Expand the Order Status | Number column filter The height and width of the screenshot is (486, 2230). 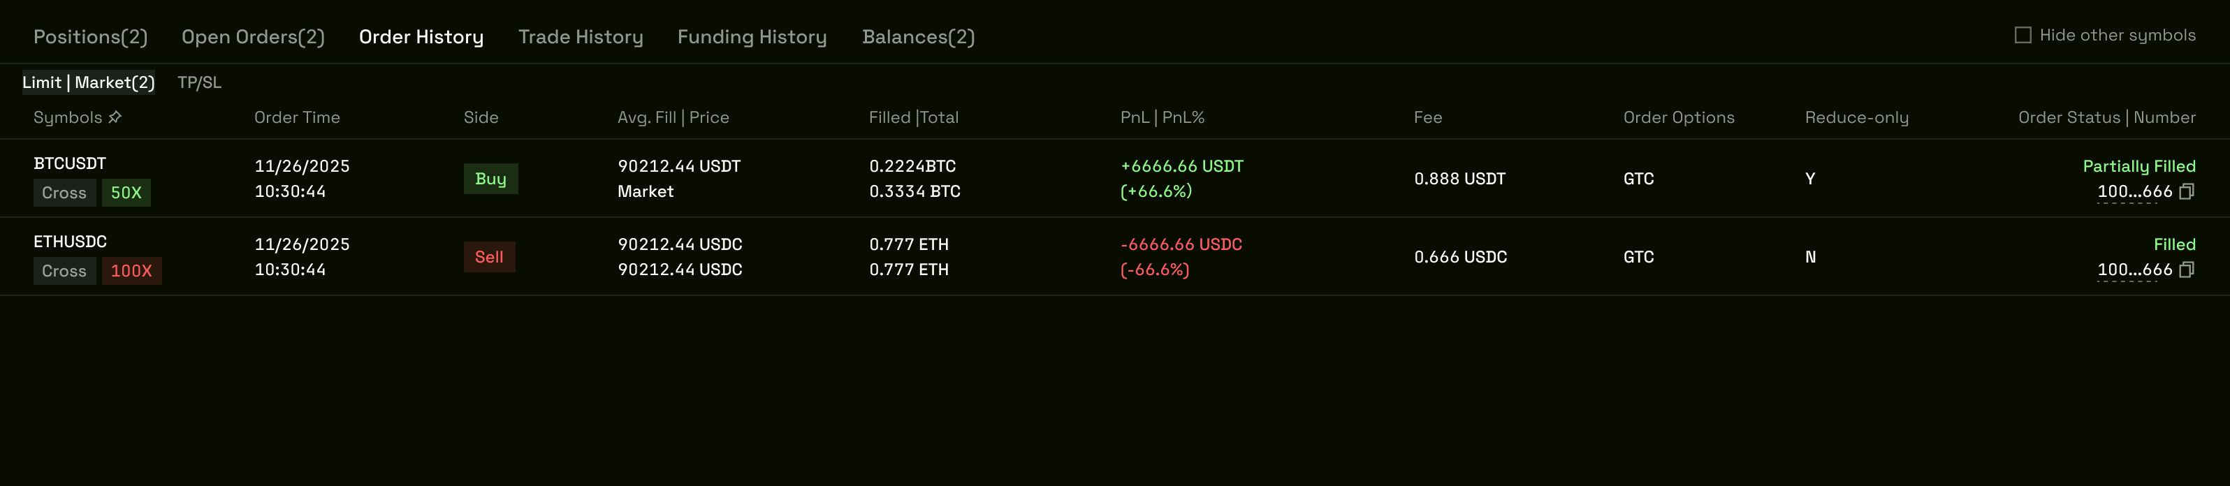[x=2106, y=117]
